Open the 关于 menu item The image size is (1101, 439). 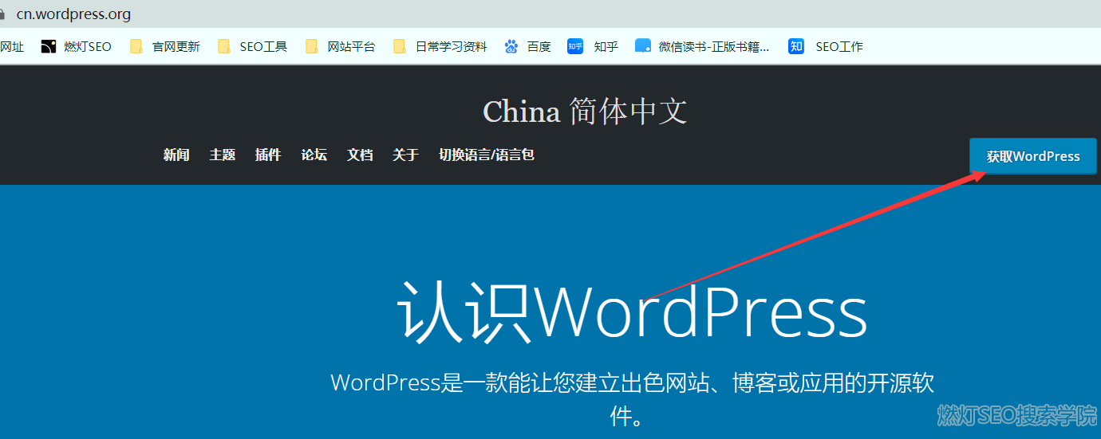405,155
